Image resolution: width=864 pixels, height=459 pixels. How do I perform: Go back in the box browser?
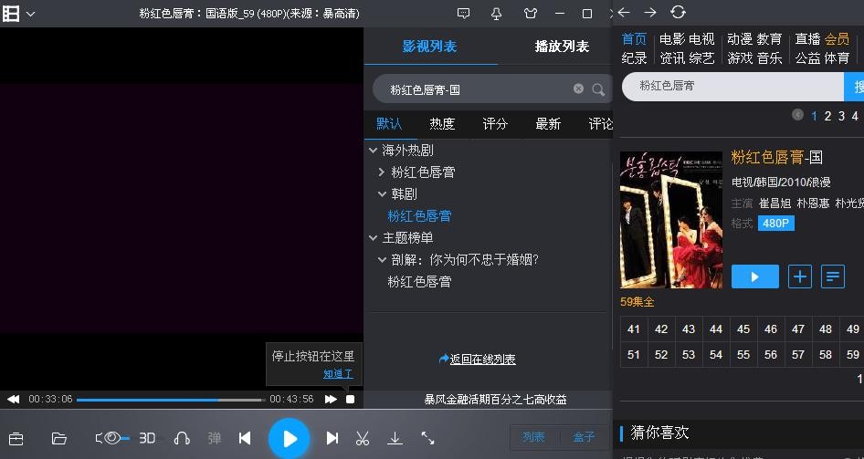coord(624,12)
